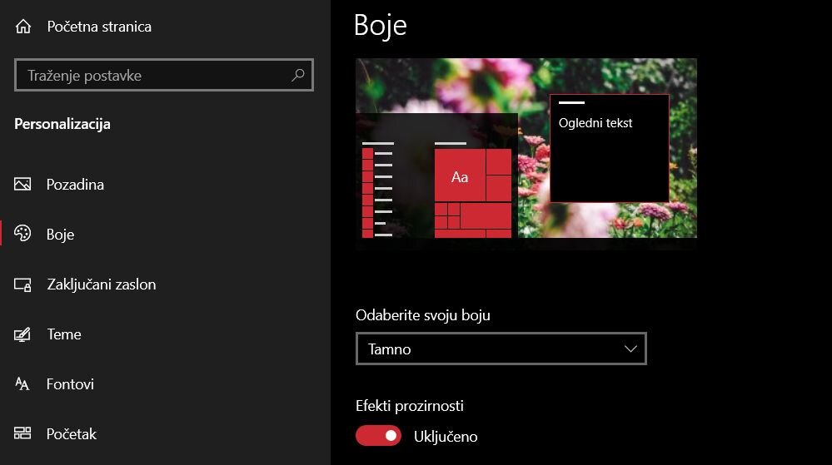The image size is (832, 465).
Task: Return to Početna stranica text link
Action: [x=99, y=27]
